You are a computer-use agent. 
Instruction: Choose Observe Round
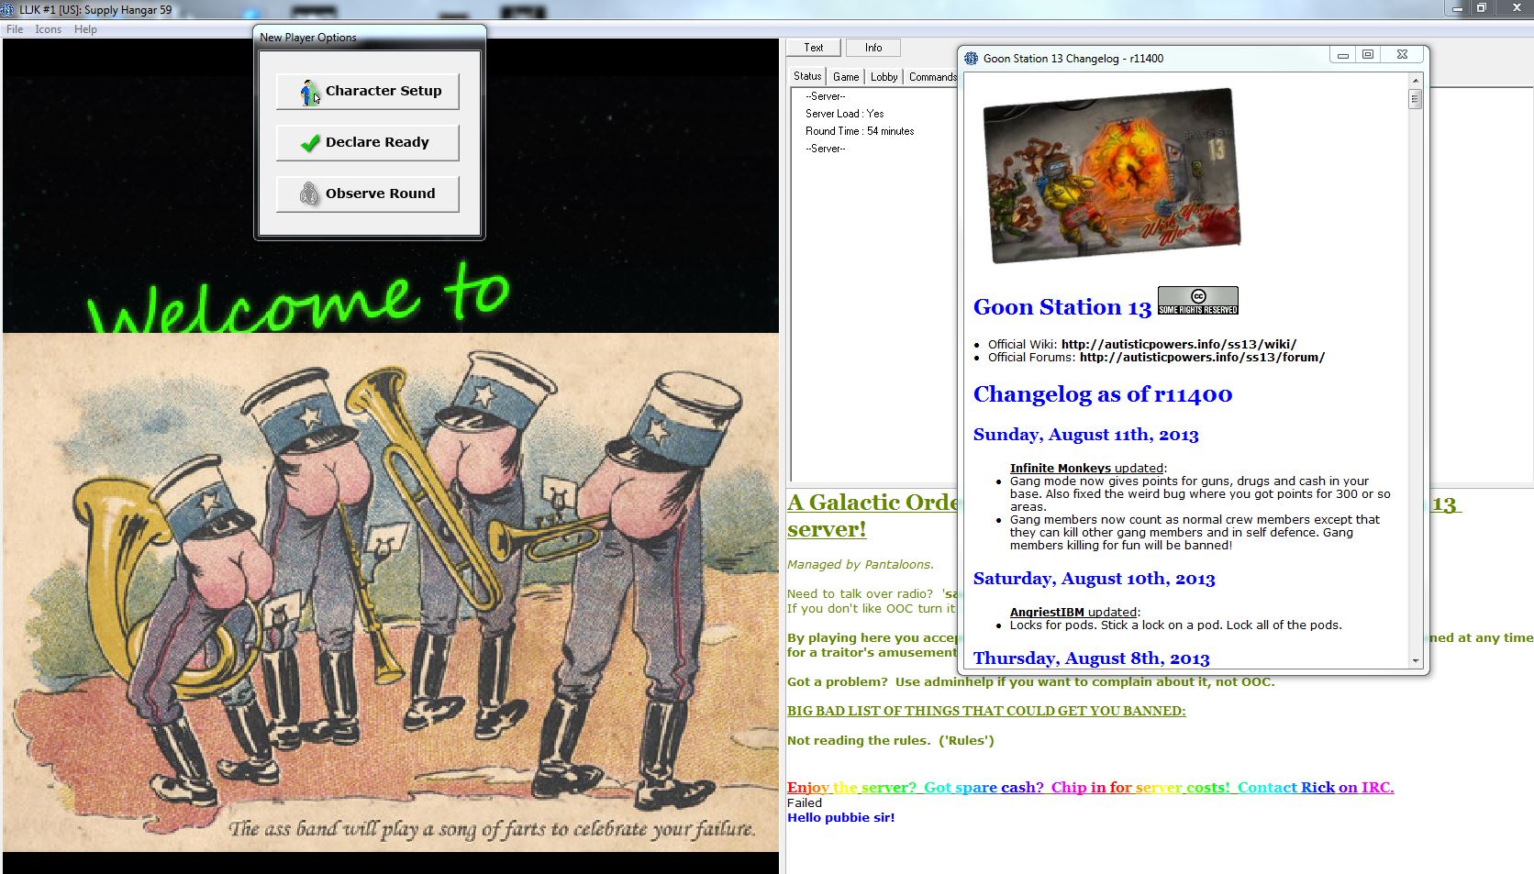tap(368, 194)
